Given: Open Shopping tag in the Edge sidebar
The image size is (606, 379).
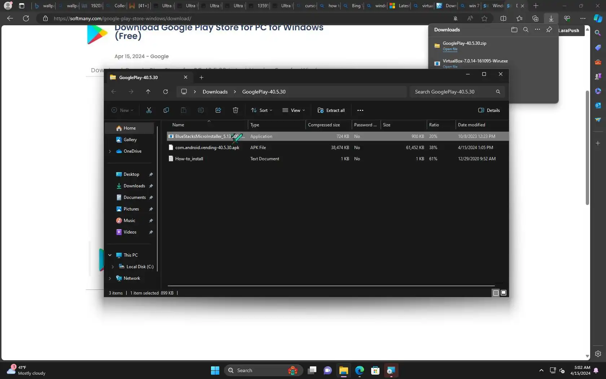Looking at the screenshot, I should click(x=598, y=48).
